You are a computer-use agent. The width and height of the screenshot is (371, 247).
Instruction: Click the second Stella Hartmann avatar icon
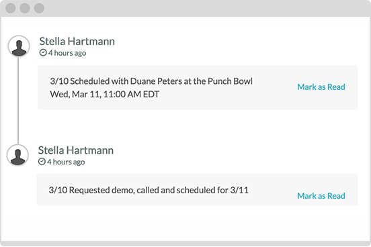(17, 155)
